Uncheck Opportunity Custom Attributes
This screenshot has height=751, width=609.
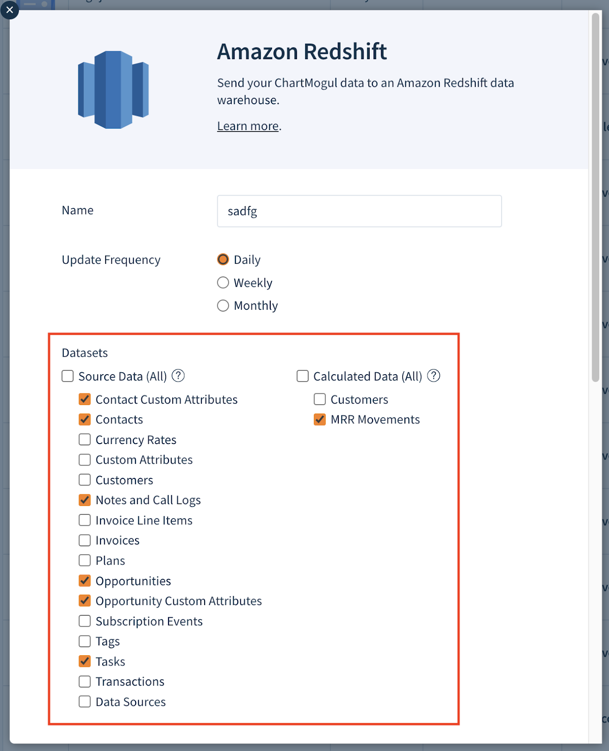click(x=85, y=601)
